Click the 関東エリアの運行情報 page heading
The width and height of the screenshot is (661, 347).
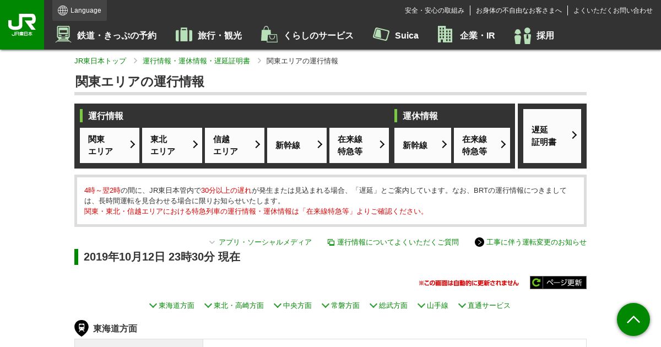click(x=139, y=82)
